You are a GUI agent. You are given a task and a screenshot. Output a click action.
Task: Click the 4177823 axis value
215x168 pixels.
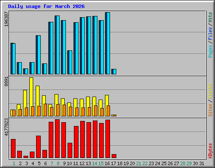click(6, 127)
